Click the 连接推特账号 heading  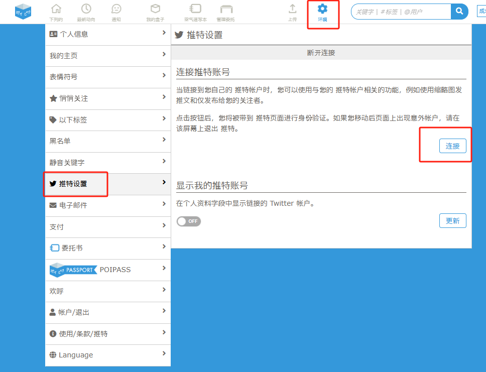pyautogui.click(x=203, y=72)
